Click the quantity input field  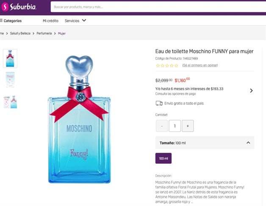175,126
